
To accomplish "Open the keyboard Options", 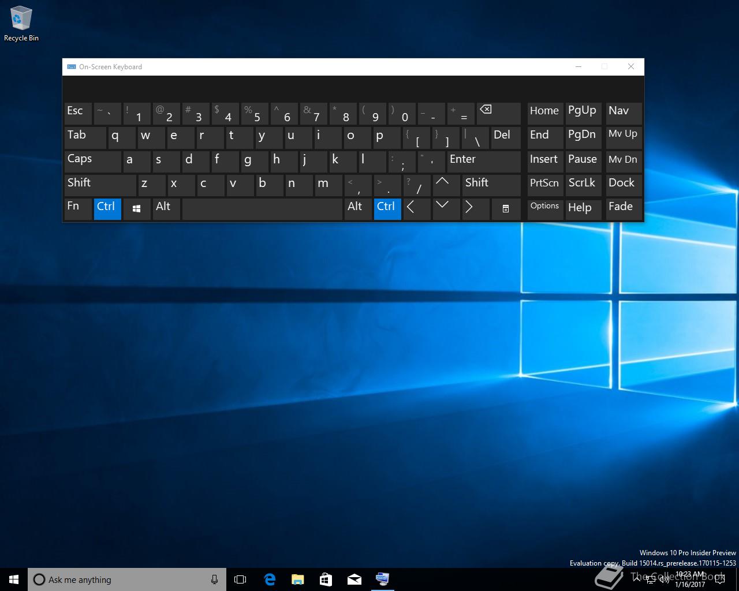I will 545,209.
